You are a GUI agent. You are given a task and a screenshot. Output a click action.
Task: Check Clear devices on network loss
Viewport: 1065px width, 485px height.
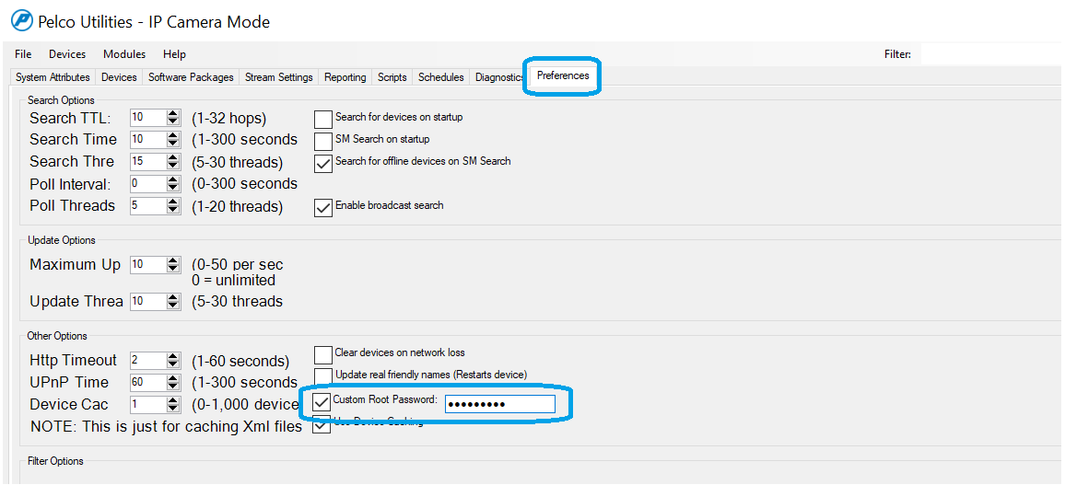pos(322,354)
